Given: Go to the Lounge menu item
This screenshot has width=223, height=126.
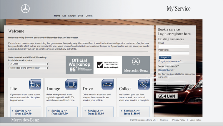Looking at the screenshot, I should click(72, 16).
